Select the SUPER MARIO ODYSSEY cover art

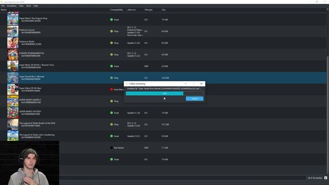(13, 113)
